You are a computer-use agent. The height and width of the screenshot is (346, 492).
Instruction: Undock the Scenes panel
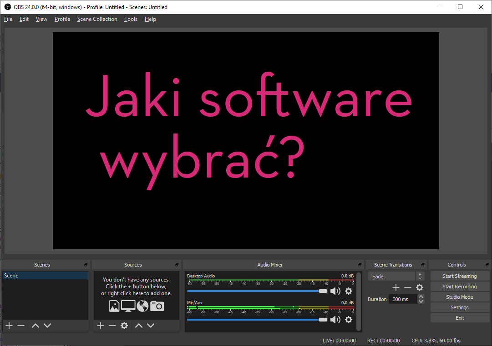(86, 265)
